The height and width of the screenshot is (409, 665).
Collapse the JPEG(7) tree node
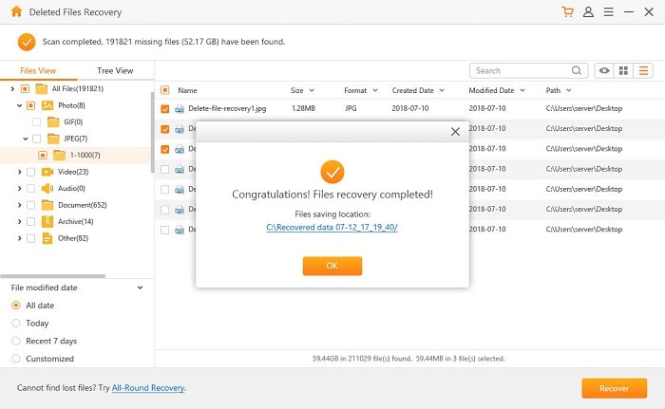[x=26, y=139]
